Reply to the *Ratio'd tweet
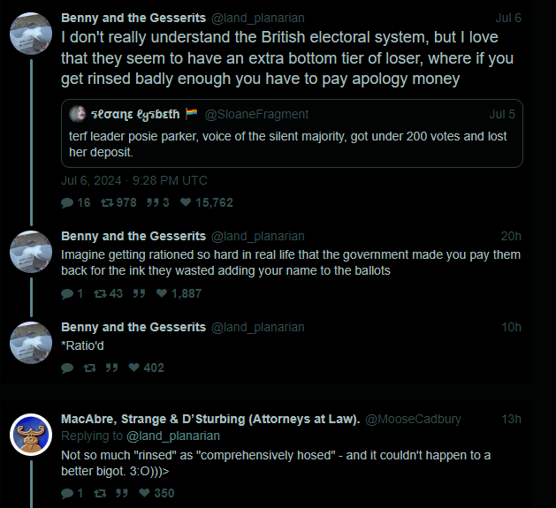 point(67,368)
